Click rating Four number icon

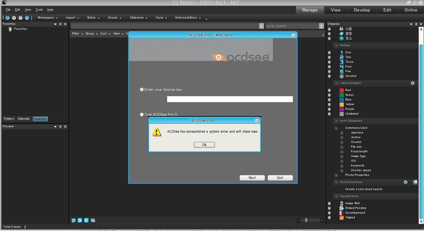[x=342, y=67]
